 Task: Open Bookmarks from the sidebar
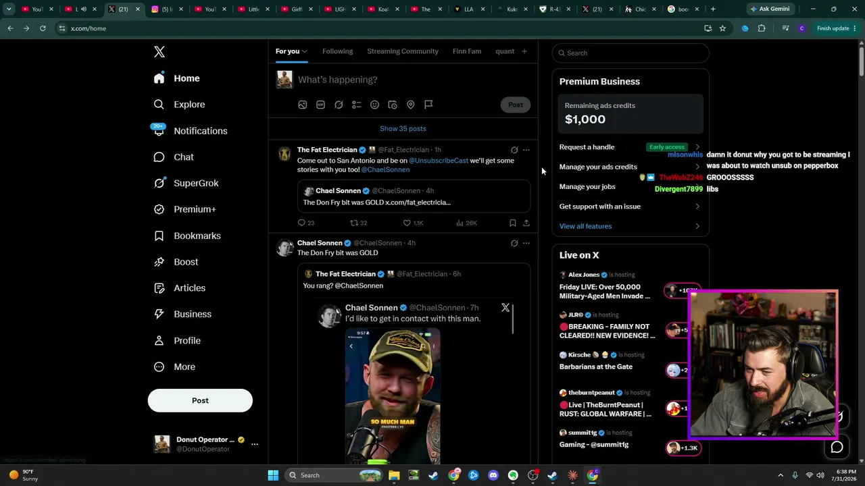click(187, 236)
